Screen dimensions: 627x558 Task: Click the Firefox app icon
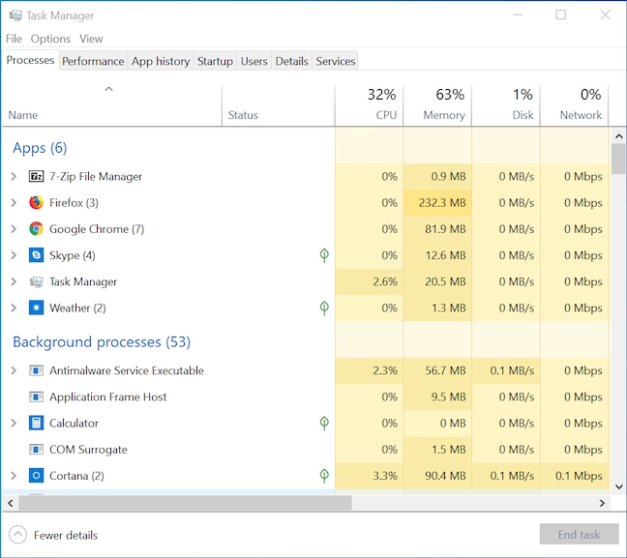tap(36, 203)
